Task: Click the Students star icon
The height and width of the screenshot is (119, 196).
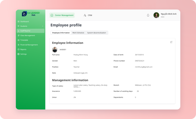Action: 19,26
